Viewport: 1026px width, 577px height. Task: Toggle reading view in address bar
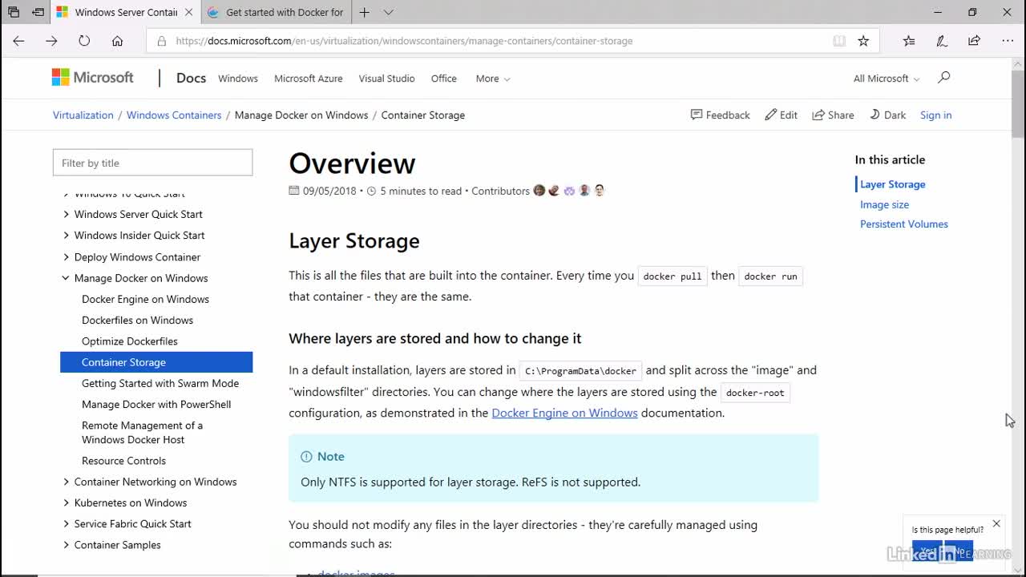pos(839,41)
